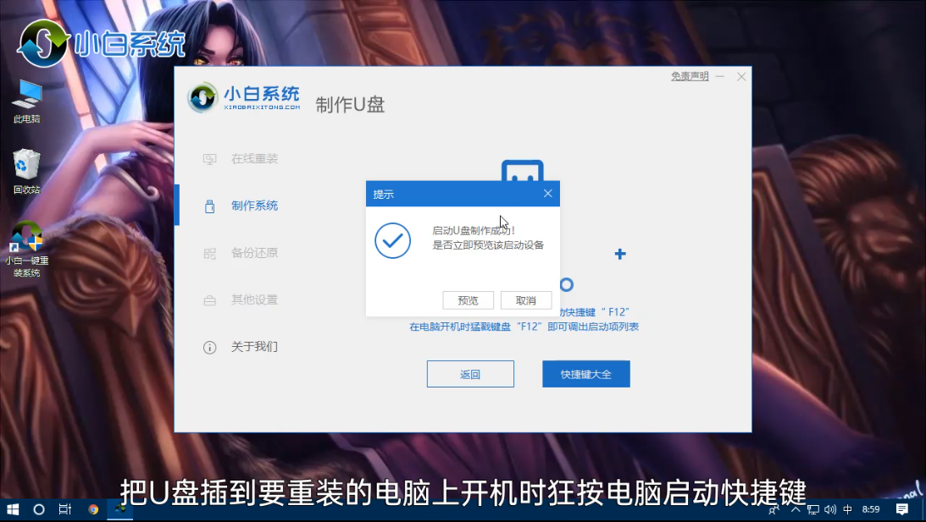The width and height of the screenshot is (926, 522).
Task: Select the 小白一键重装系统 desktop shortcut
Action: [x=26, y=250]
